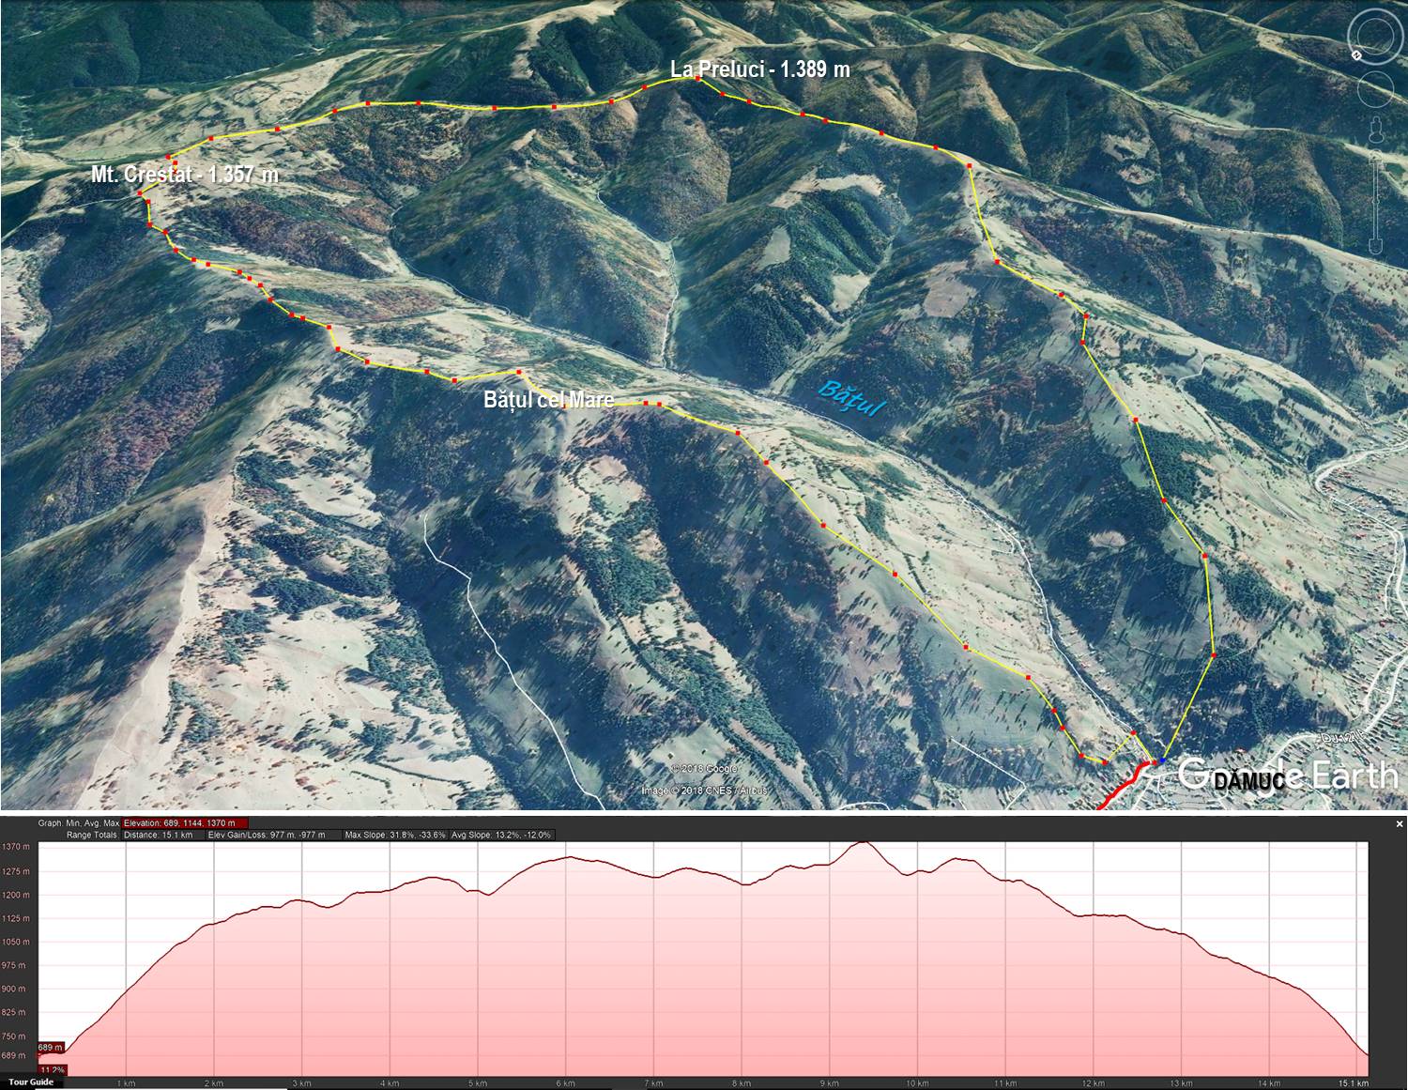This screenshot has width=1408, height=1090.
Task: Click the La Preluci 1.389 m label
Action: click(x=759, y=69)
